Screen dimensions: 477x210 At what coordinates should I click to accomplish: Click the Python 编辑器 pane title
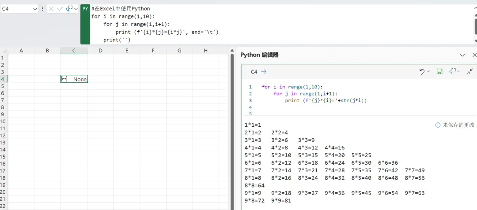pyautogui.click(x=260, y=55)
